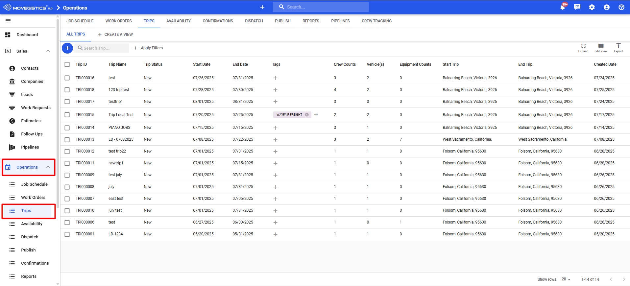630x286 pixels.
Task: Remove the WAYFAIR FREIGHT tag
Action: [x=307, y=115]
